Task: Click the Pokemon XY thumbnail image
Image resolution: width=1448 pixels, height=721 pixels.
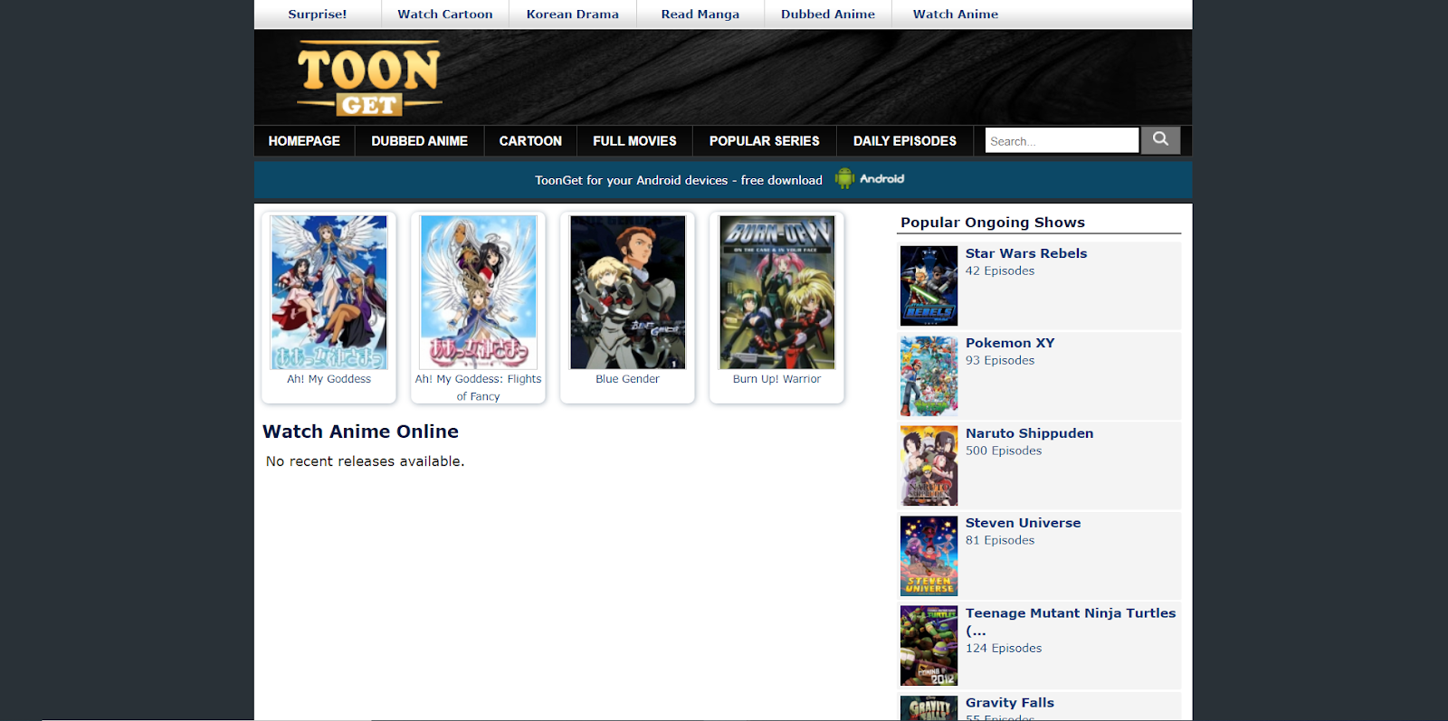Action: coord(929,375)
